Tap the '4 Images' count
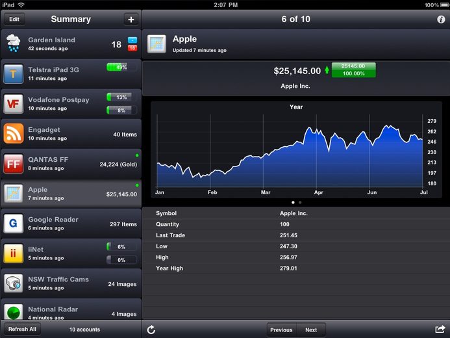 click(124, 314)
